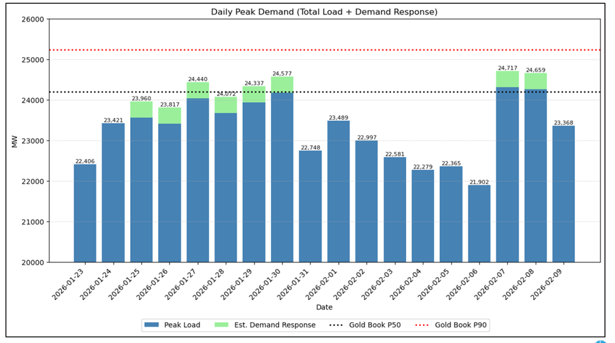Click the green bar segment for 2026-01-25
Viewport: 615px width, 343px height.
click(142, 109)
